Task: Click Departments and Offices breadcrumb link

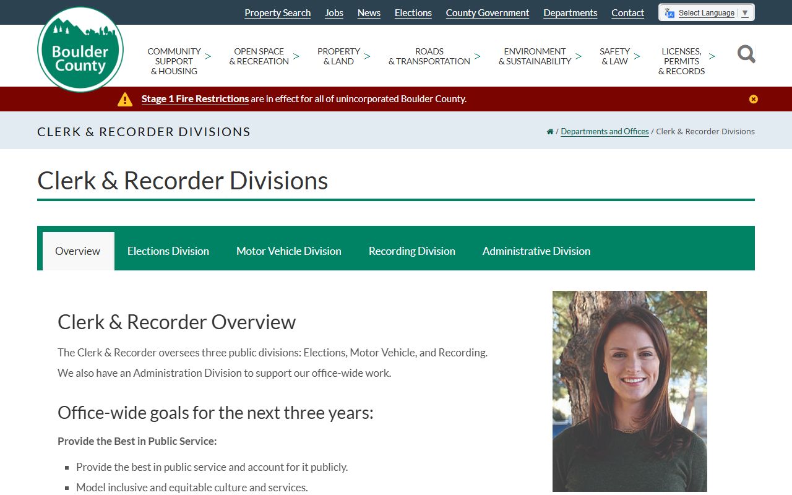Action: (605, 132)
